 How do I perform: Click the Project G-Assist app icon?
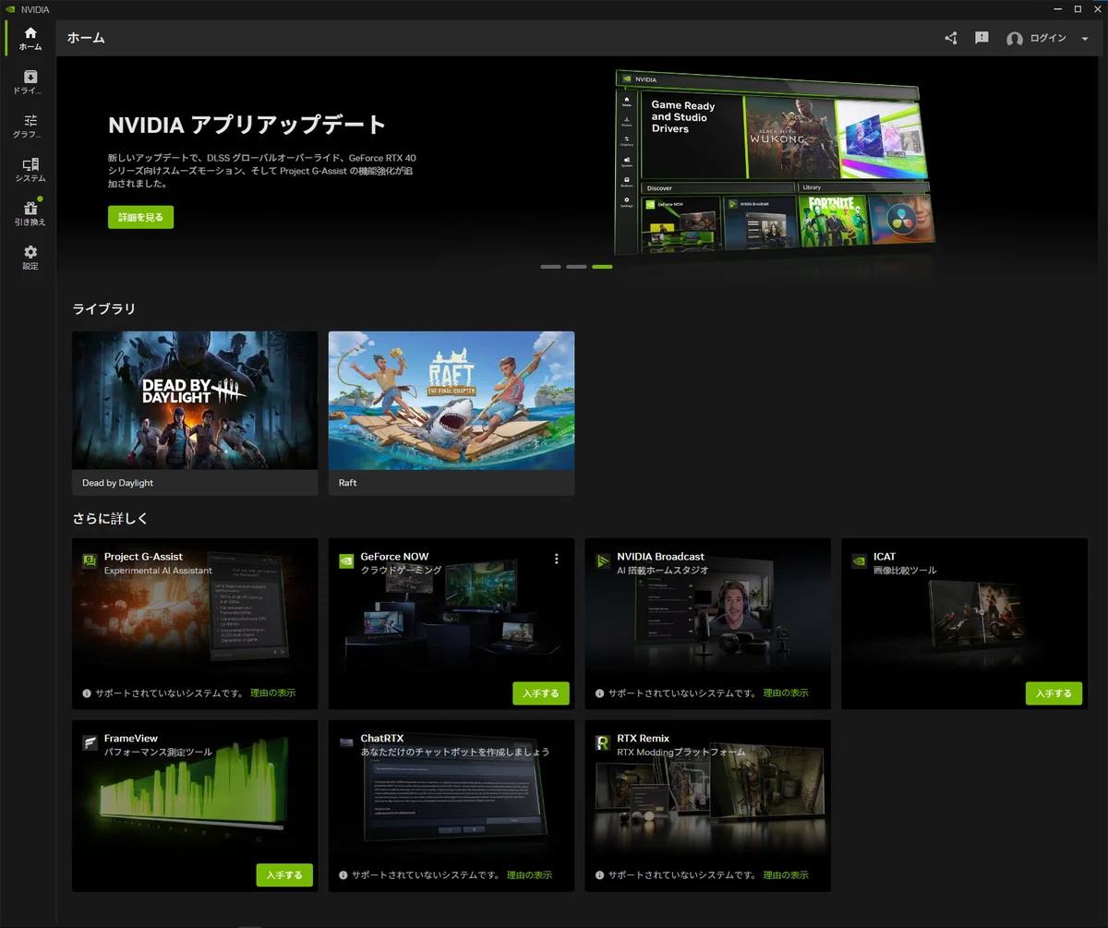point(90,561)
